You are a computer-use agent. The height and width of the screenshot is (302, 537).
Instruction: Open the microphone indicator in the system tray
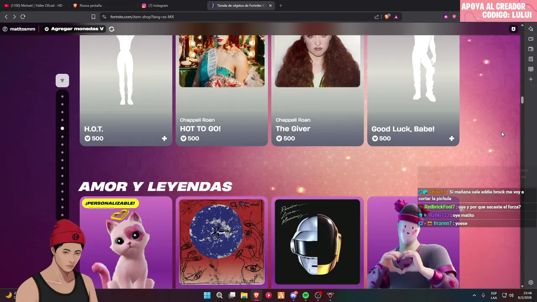click(483, 295)
